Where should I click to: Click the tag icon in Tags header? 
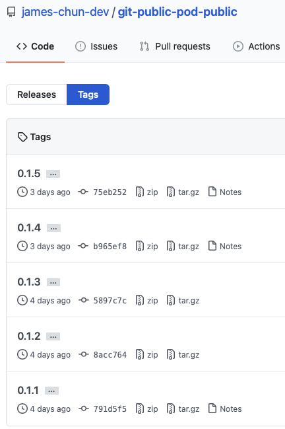(22, 137)
